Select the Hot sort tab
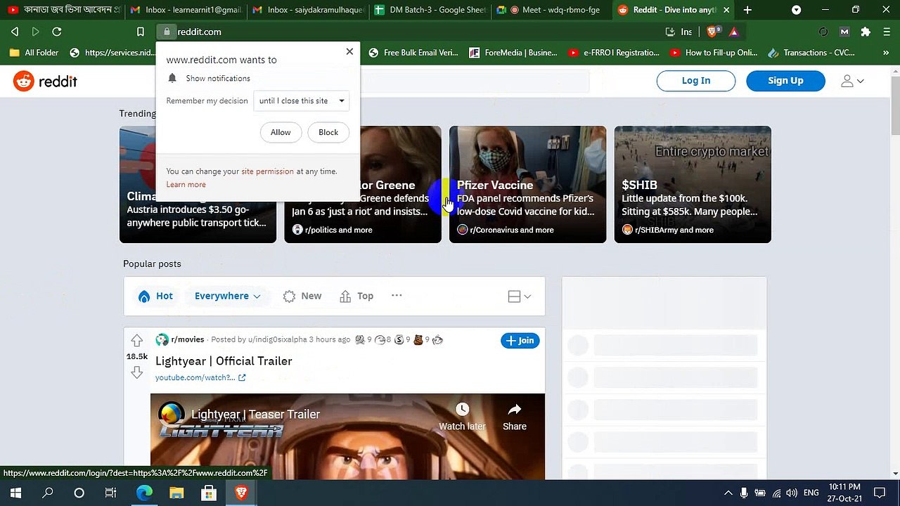Screen dimensions: 900x506 [155, 296]
